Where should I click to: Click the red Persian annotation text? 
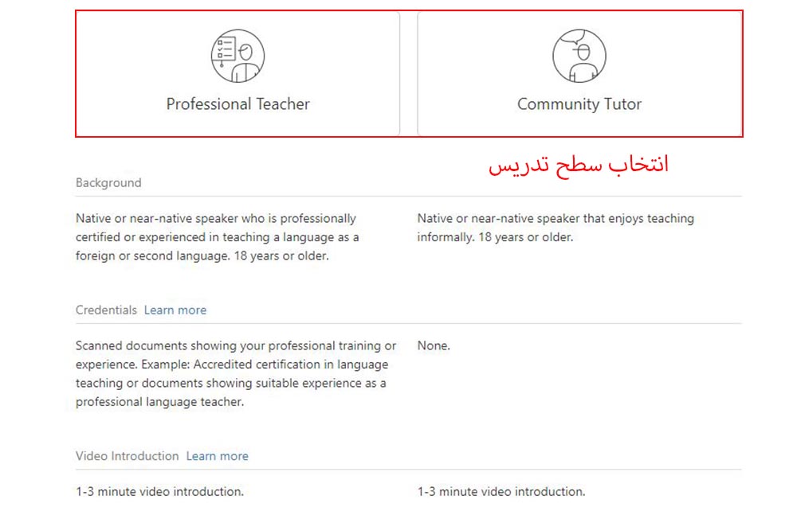[x=579, y=165]
